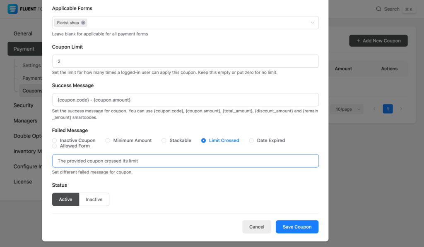The width and height of the screenshot is (424, 247).
Task: Click the Coupon Limit input field
Action: pyautogui.click(x=185, y=61)
